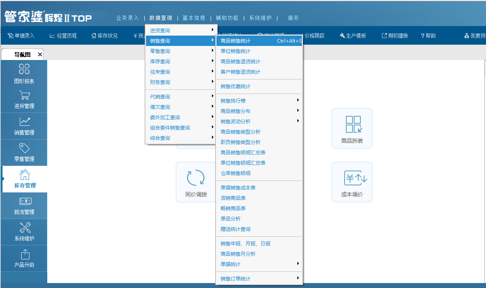
Task: Expand 商品销售分布 submenu
Action: click(259, 111)
